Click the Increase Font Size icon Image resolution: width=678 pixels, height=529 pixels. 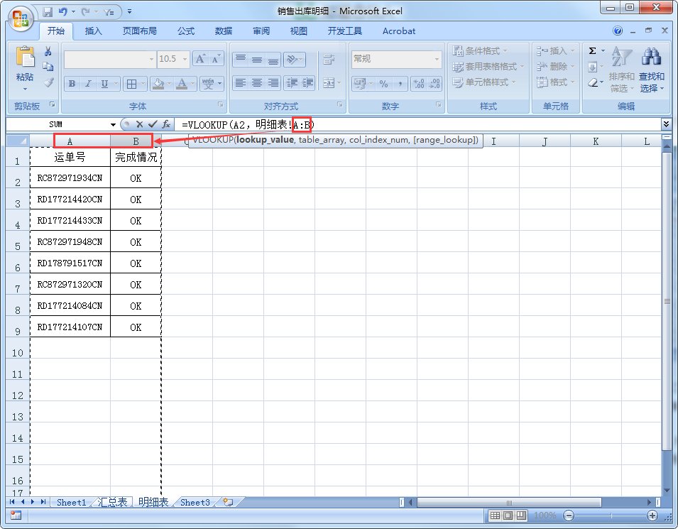[x=200, y=57]
